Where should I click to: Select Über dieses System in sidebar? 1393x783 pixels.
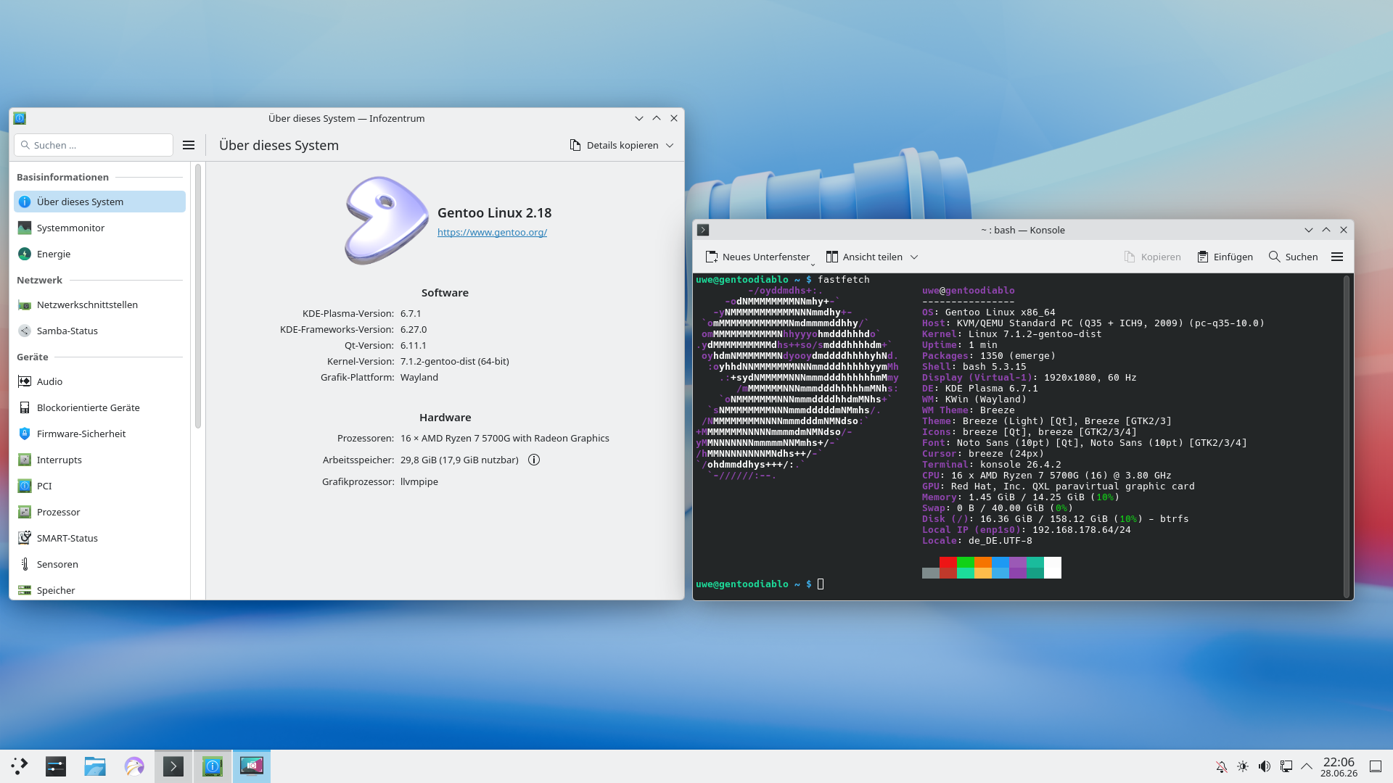pyautogui.click(x=99, y=202)
